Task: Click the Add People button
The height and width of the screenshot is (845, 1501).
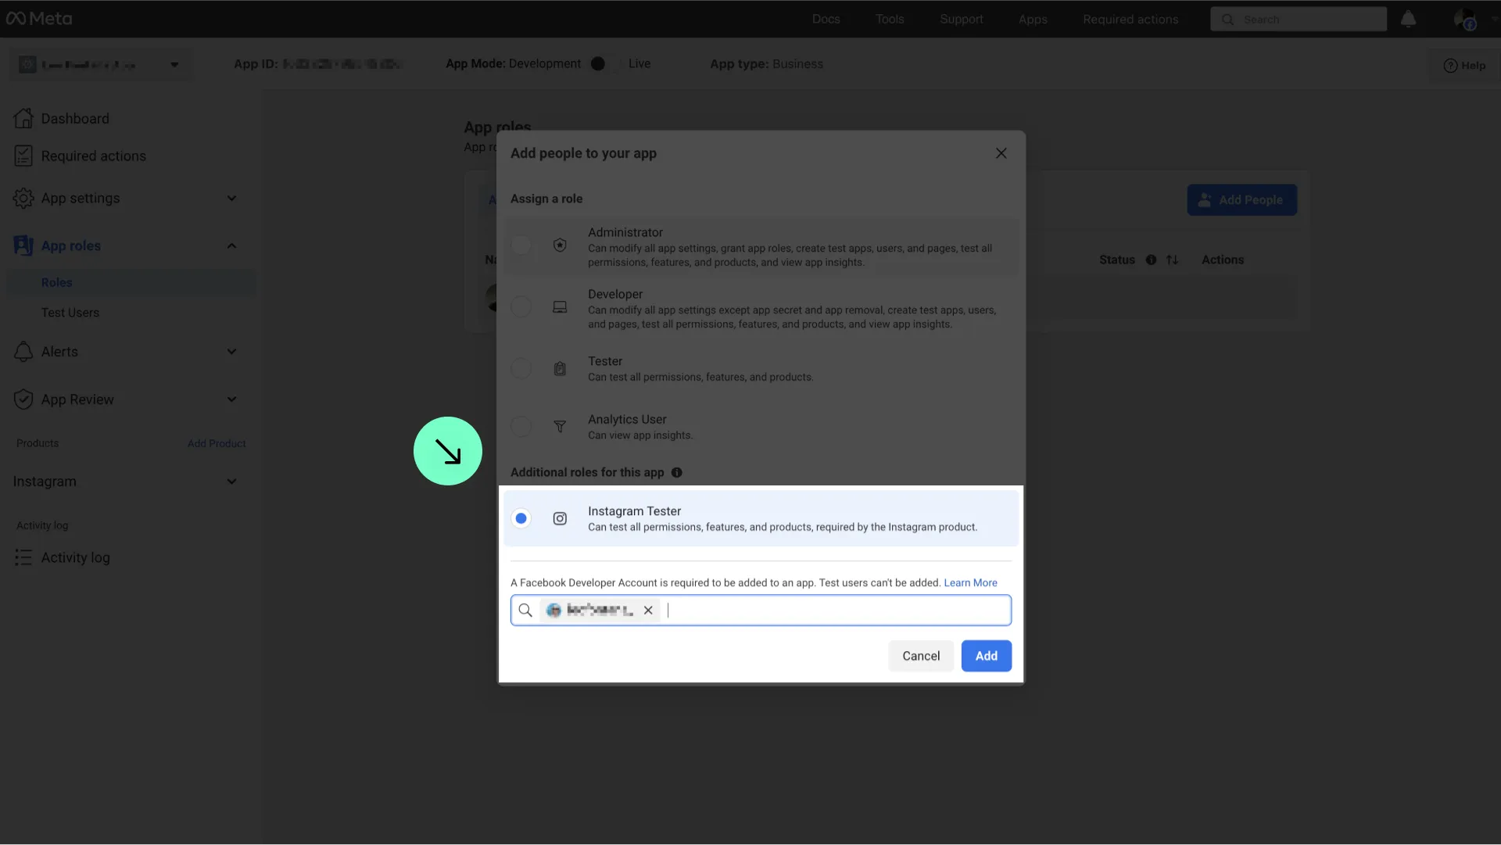Action: pos(1241,200)
